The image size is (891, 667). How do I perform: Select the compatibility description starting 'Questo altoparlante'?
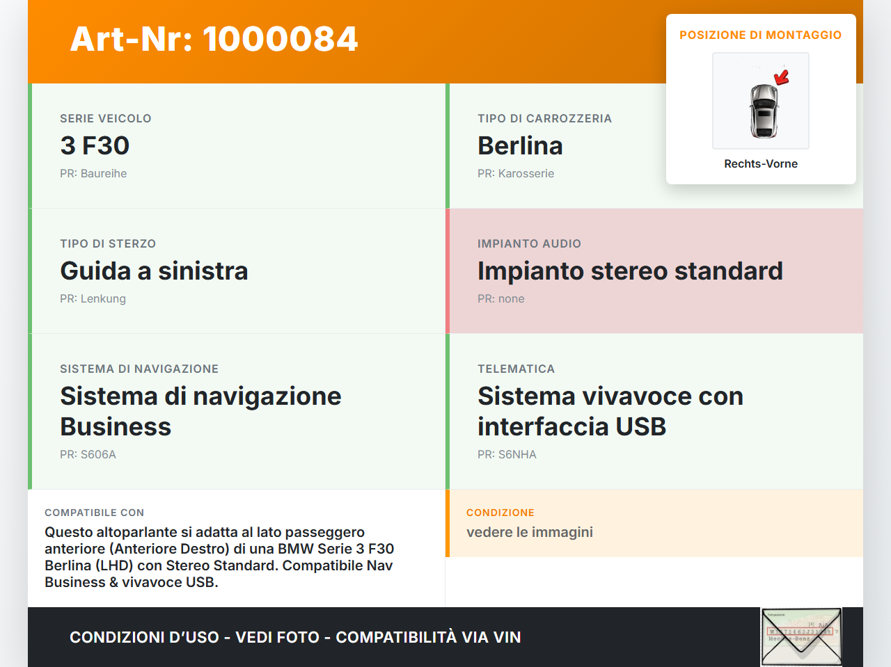(x=219, y=557)
